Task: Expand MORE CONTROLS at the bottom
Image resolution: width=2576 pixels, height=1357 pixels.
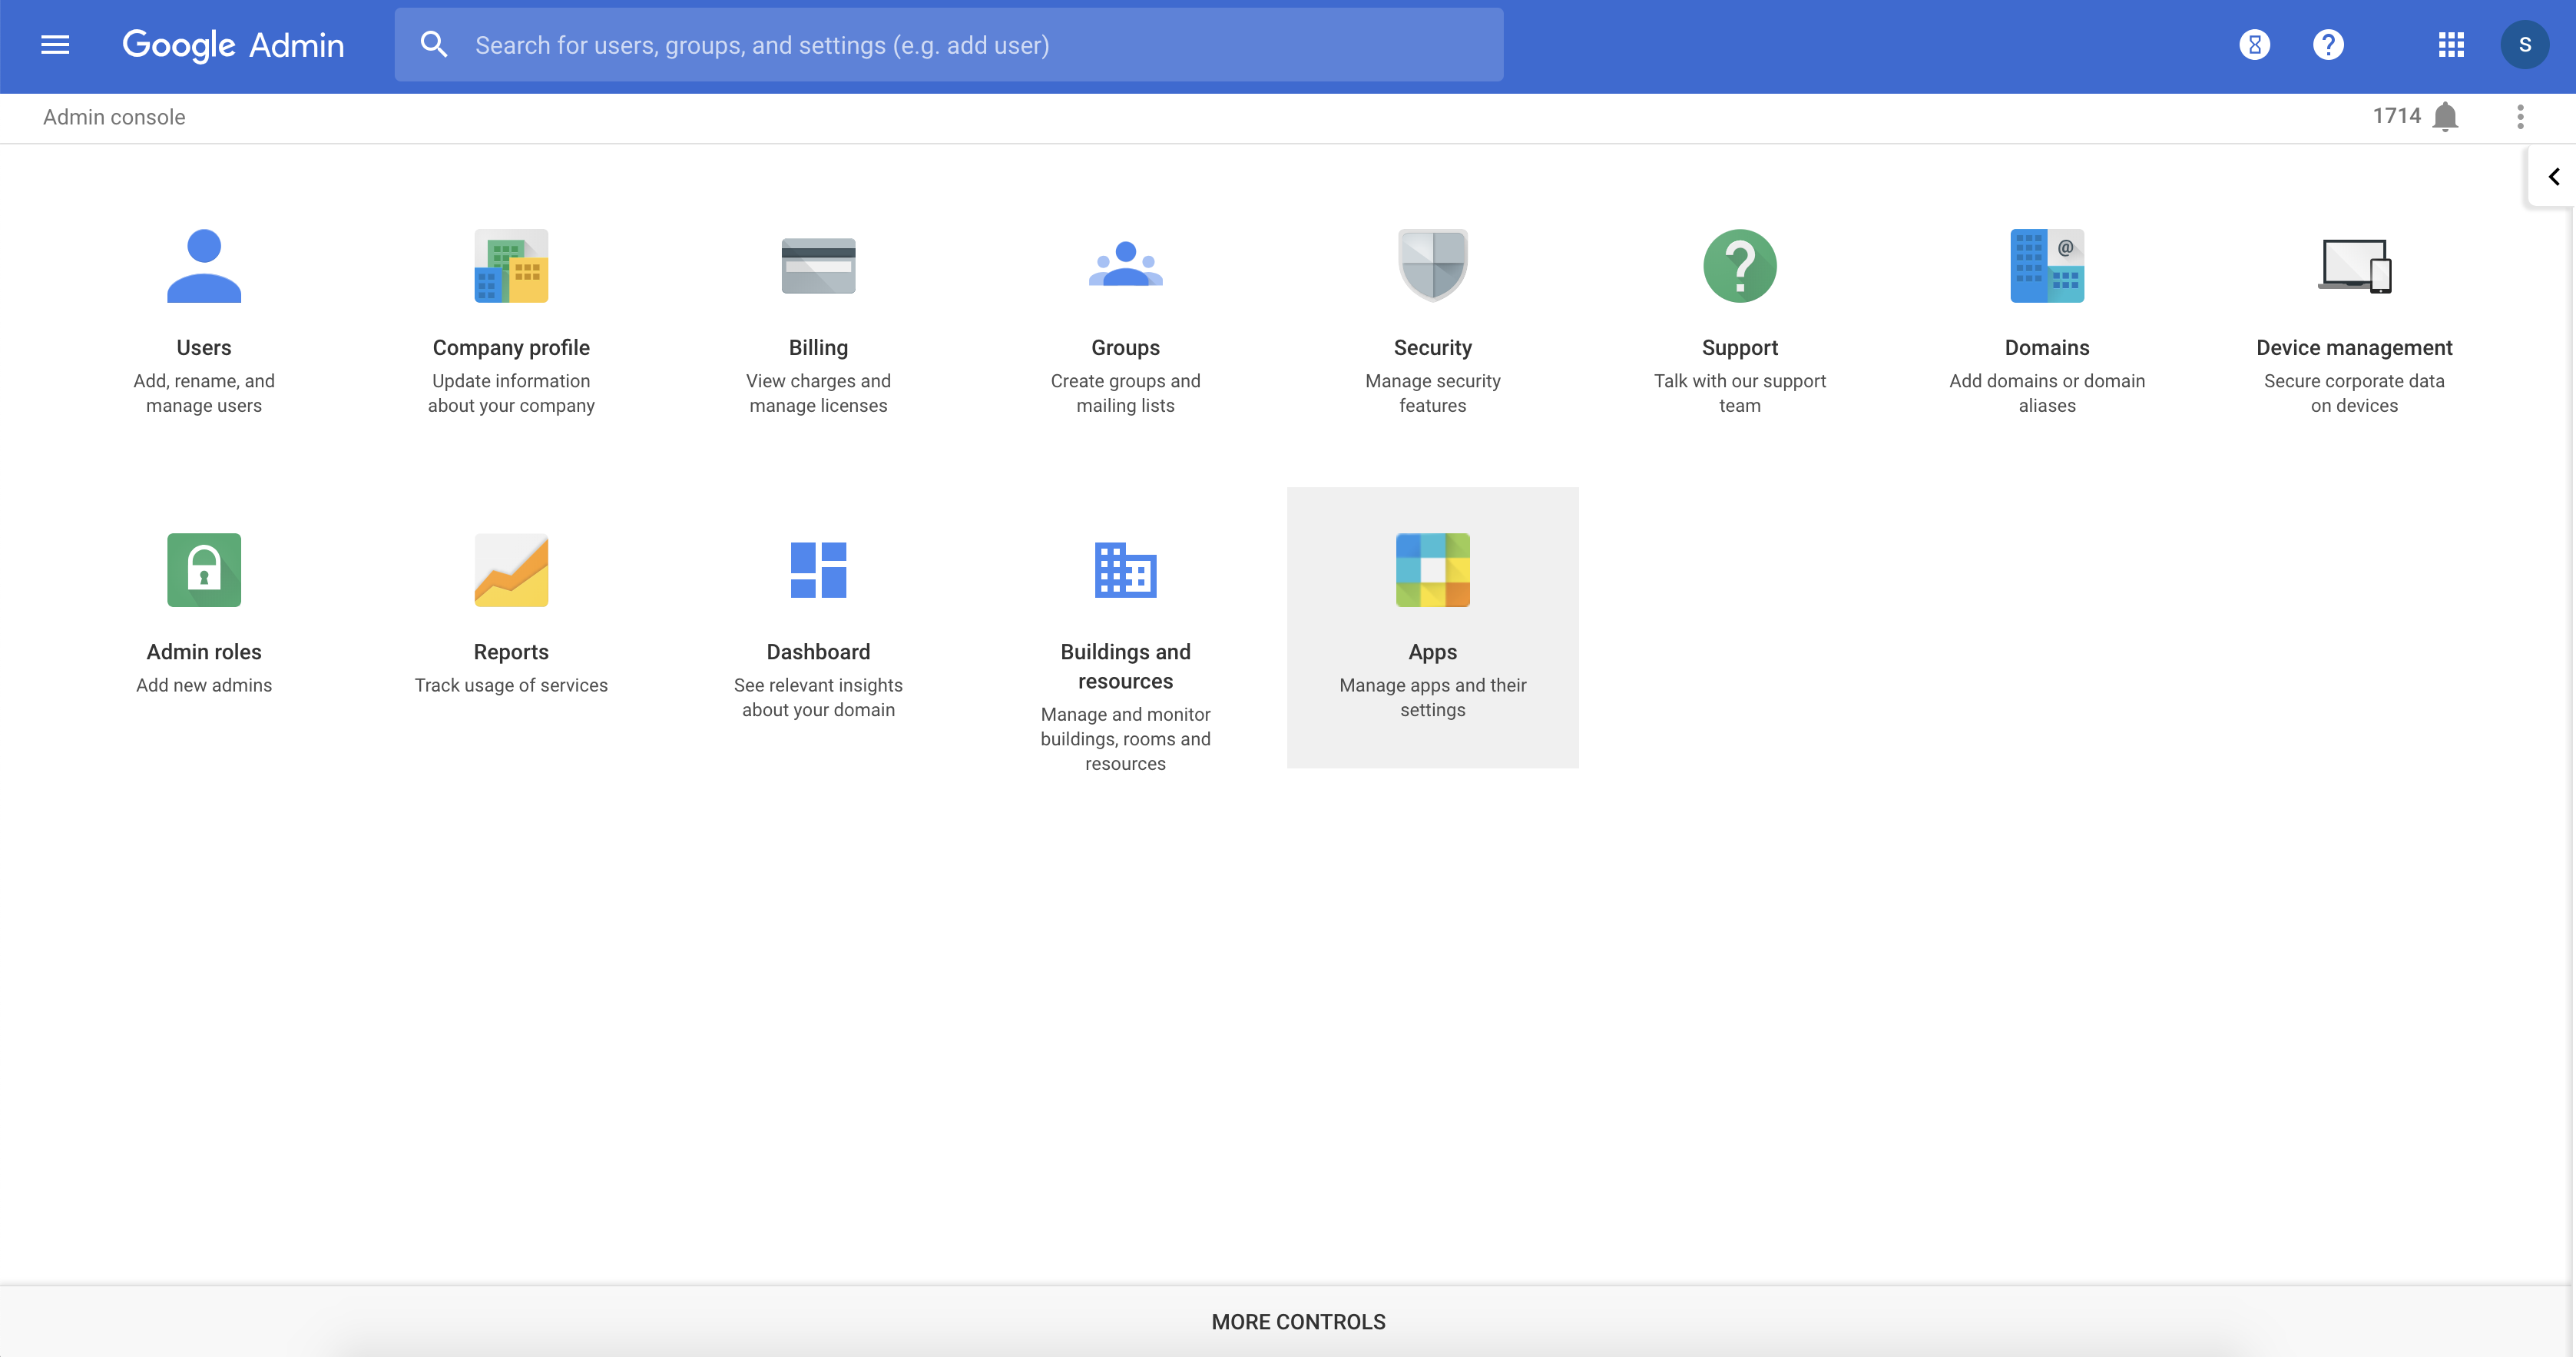Action: click(1298, 1322)
